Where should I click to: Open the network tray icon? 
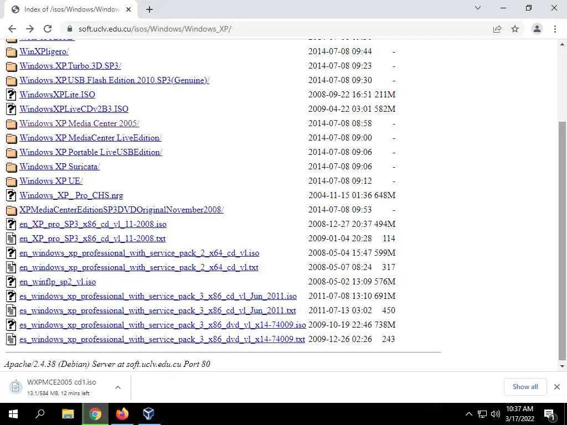[482, 414]
